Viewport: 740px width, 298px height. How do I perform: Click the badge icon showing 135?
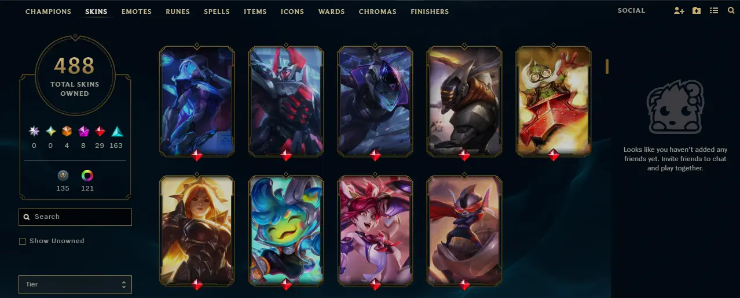tap(63, 175)
